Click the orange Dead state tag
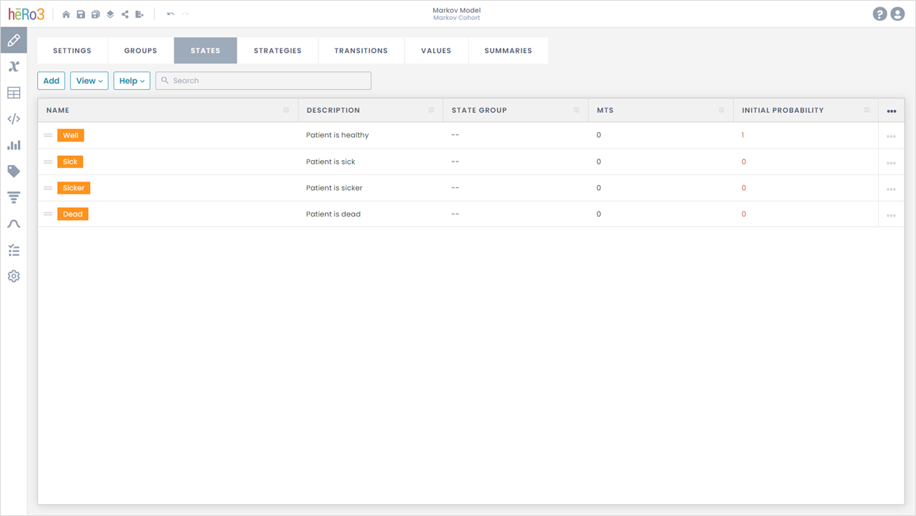Screen dimensions: 916x516 [73, 214]
